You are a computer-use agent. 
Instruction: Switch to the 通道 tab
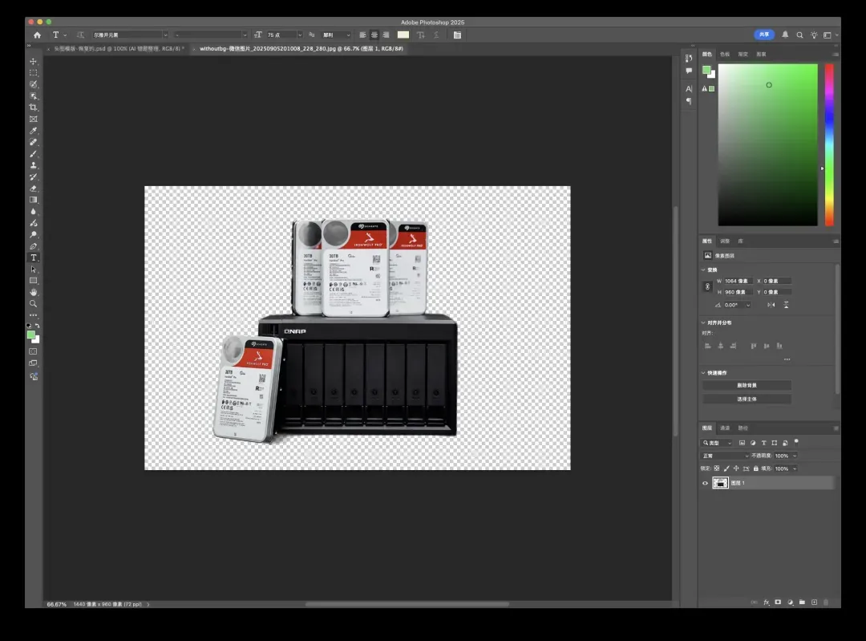(x=725, y=428)
